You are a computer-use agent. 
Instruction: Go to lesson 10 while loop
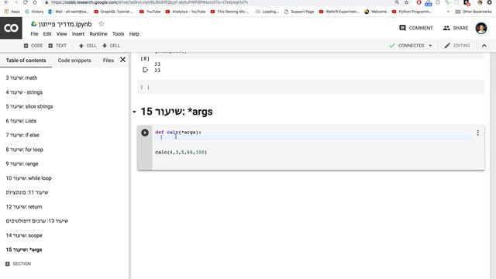coord(29,178)
